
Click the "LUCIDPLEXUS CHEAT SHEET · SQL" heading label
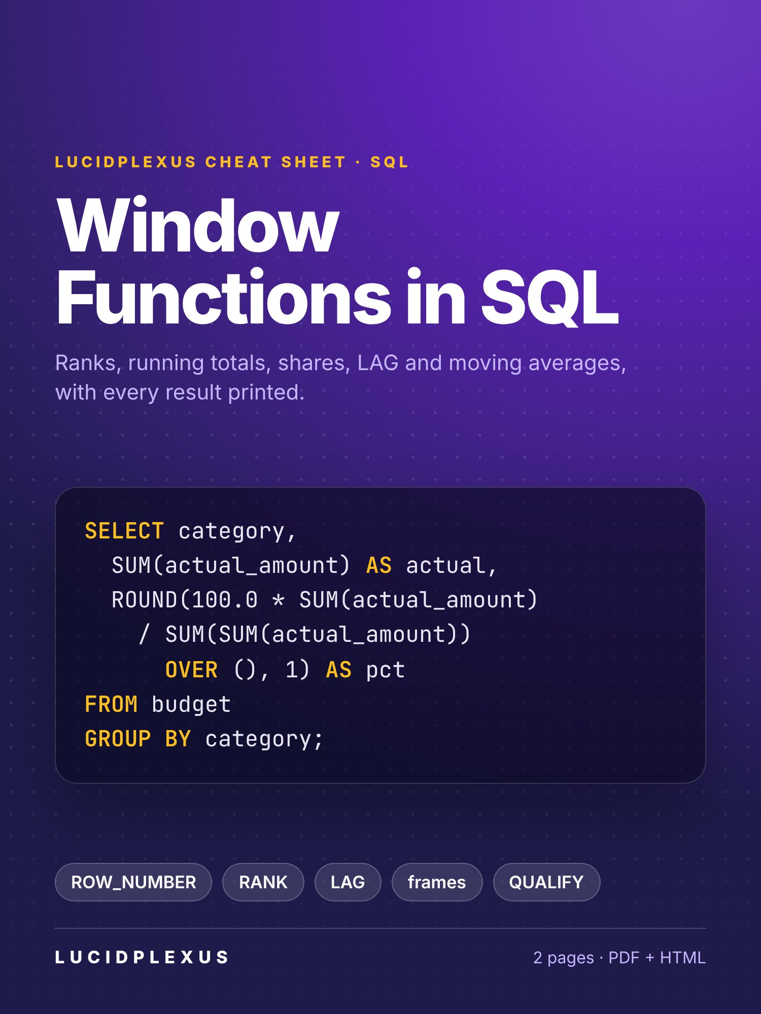coord(232,162)
